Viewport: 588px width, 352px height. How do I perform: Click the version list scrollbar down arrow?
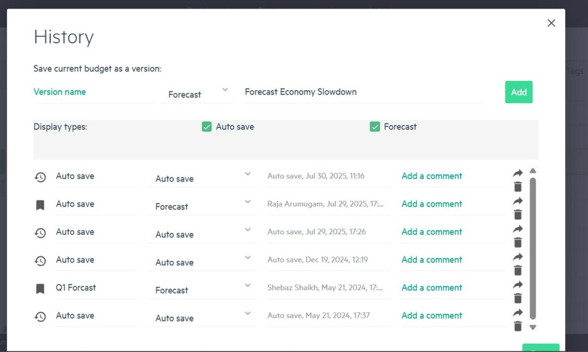(532, 327)
